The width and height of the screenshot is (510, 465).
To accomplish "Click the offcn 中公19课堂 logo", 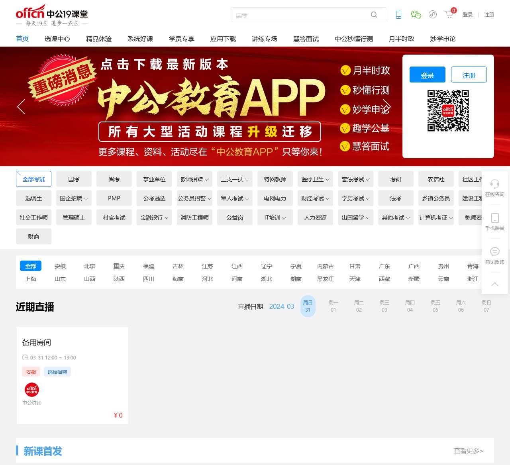I will [x=52, y=16].
